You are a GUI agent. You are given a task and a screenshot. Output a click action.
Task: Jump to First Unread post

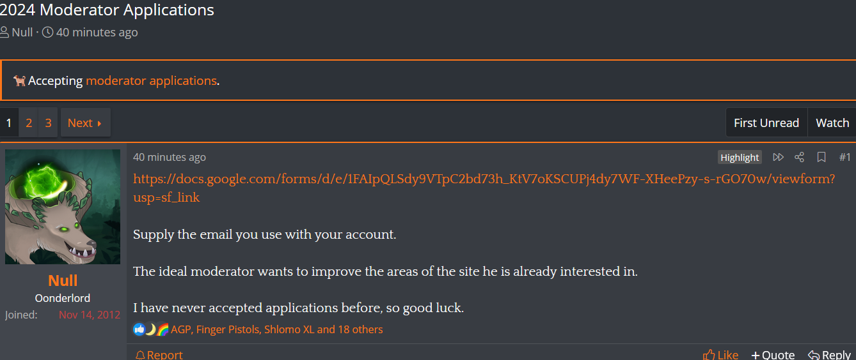click(766, 123)
